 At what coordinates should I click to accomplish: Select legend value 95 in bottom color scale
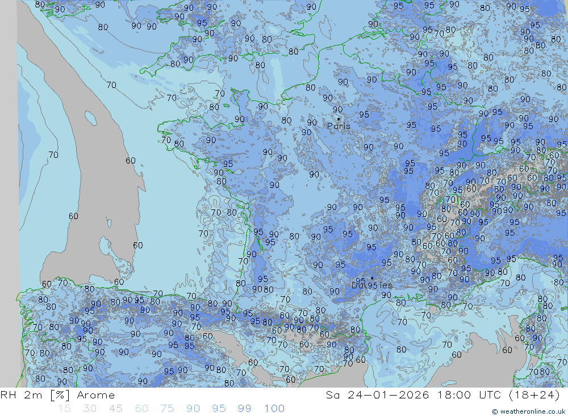point(219,409)
